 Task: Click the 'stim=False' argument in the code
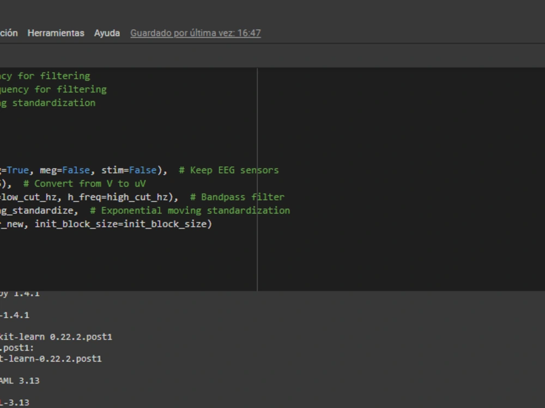pos(129,170)
